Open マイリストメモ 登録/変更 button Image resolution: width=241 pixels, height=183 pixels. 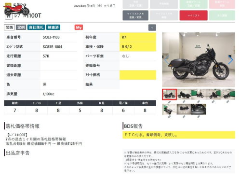135,15
